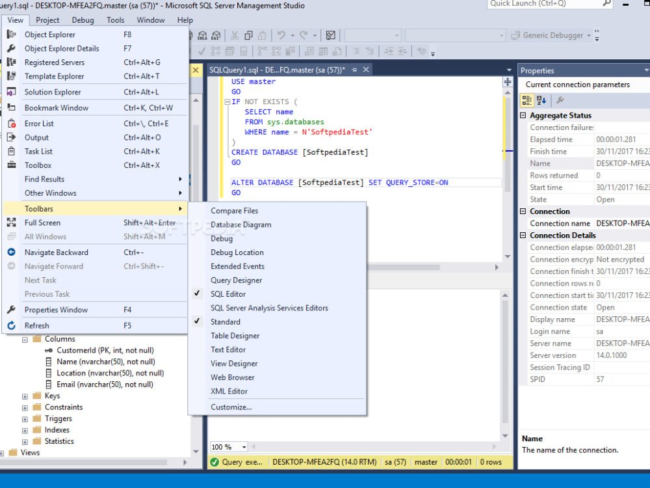Click Quick Launch search magnifier icon
This screenshot has height=488, width=650.
point(606,3)
